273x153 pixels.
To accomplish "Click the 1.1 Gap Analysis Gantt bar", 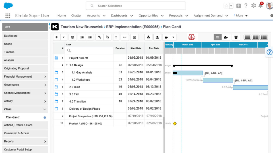I will coord(188,73).
